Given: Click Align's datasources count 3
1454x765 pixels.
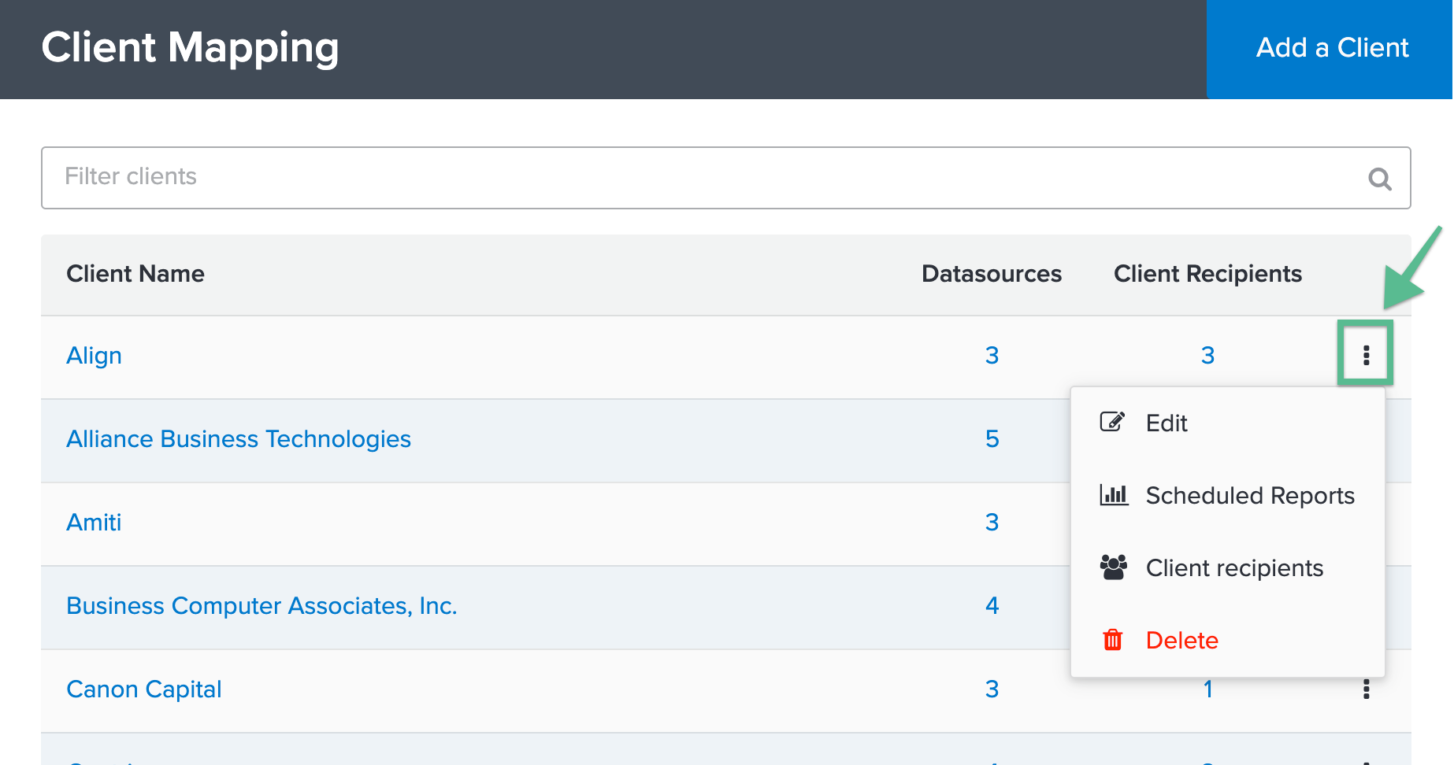Looking at the screenshot, I should [x=992, y=356].
